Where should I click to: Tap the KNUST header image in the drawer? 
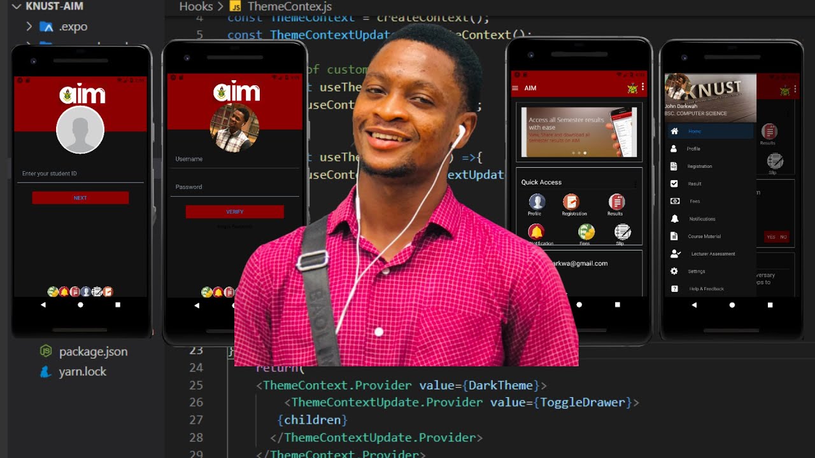point(710,98)
